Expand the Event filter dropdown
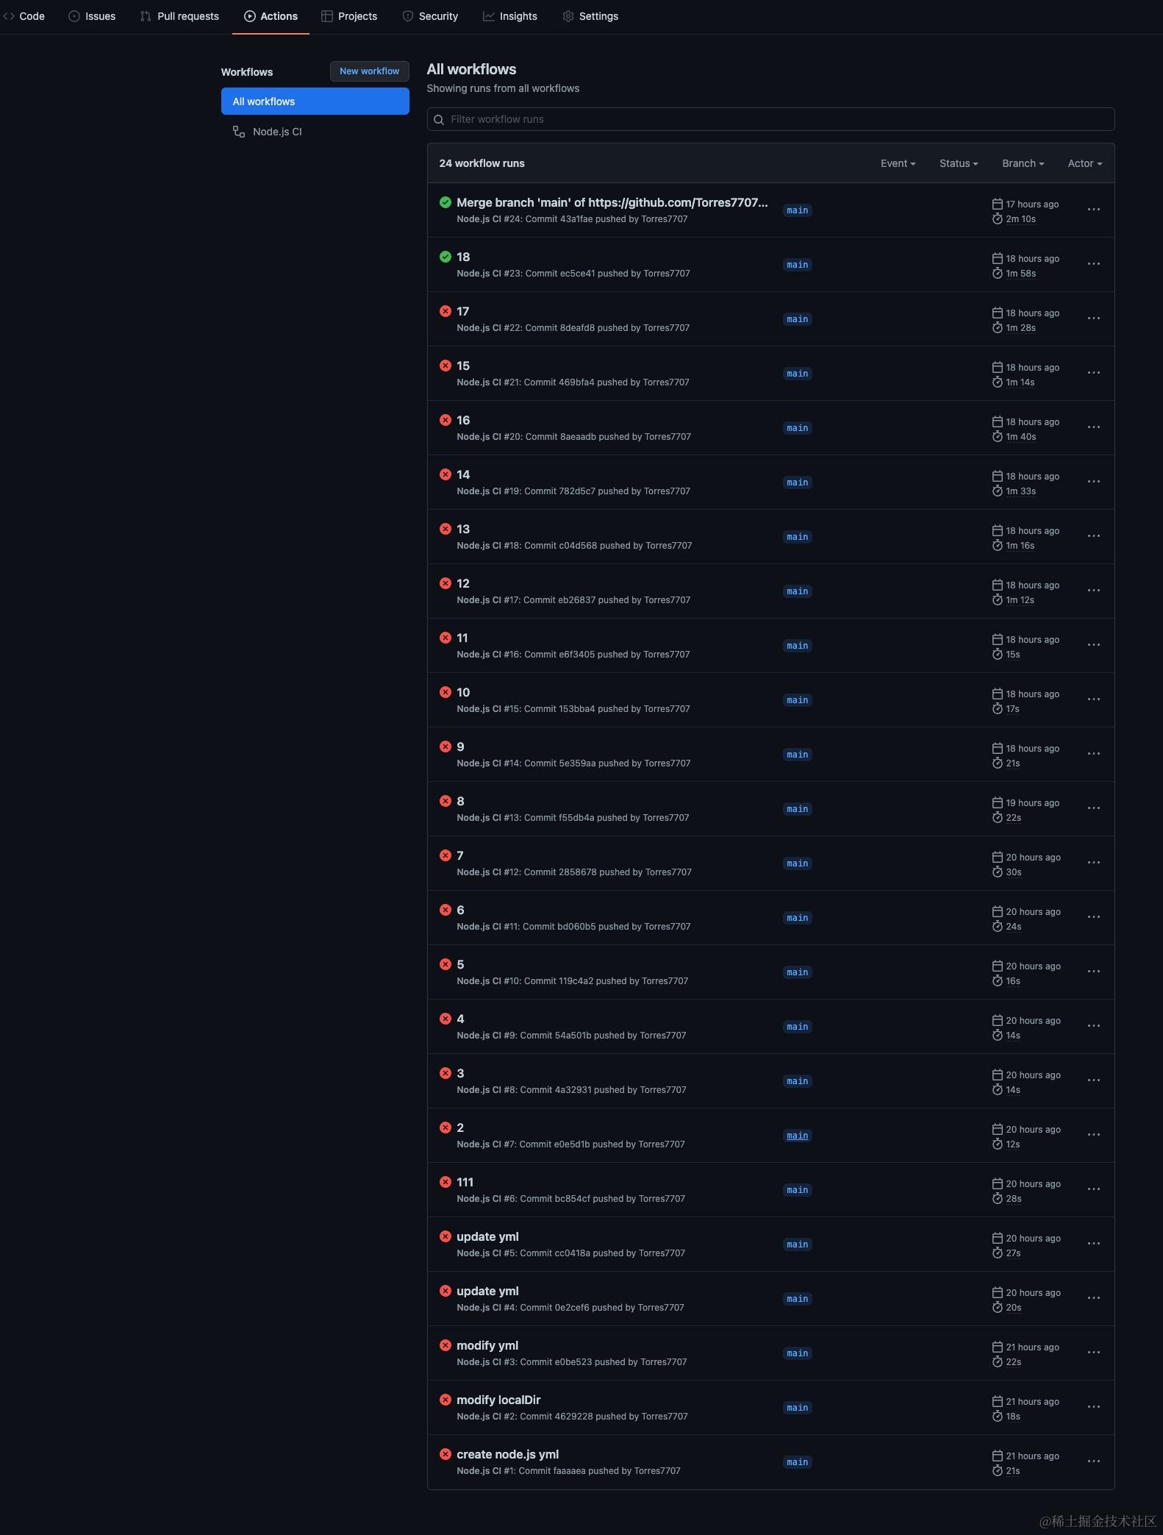Viewport: 1163px width, 1535px height. (x=898, y=163)
